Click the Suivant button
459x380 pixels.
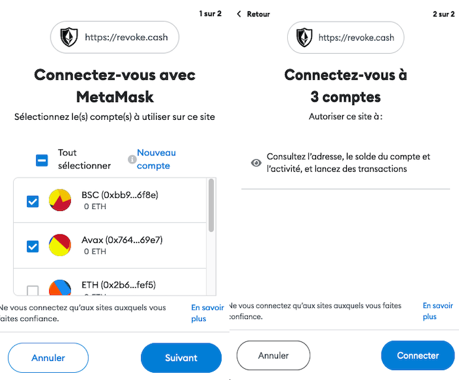(181, 358)
